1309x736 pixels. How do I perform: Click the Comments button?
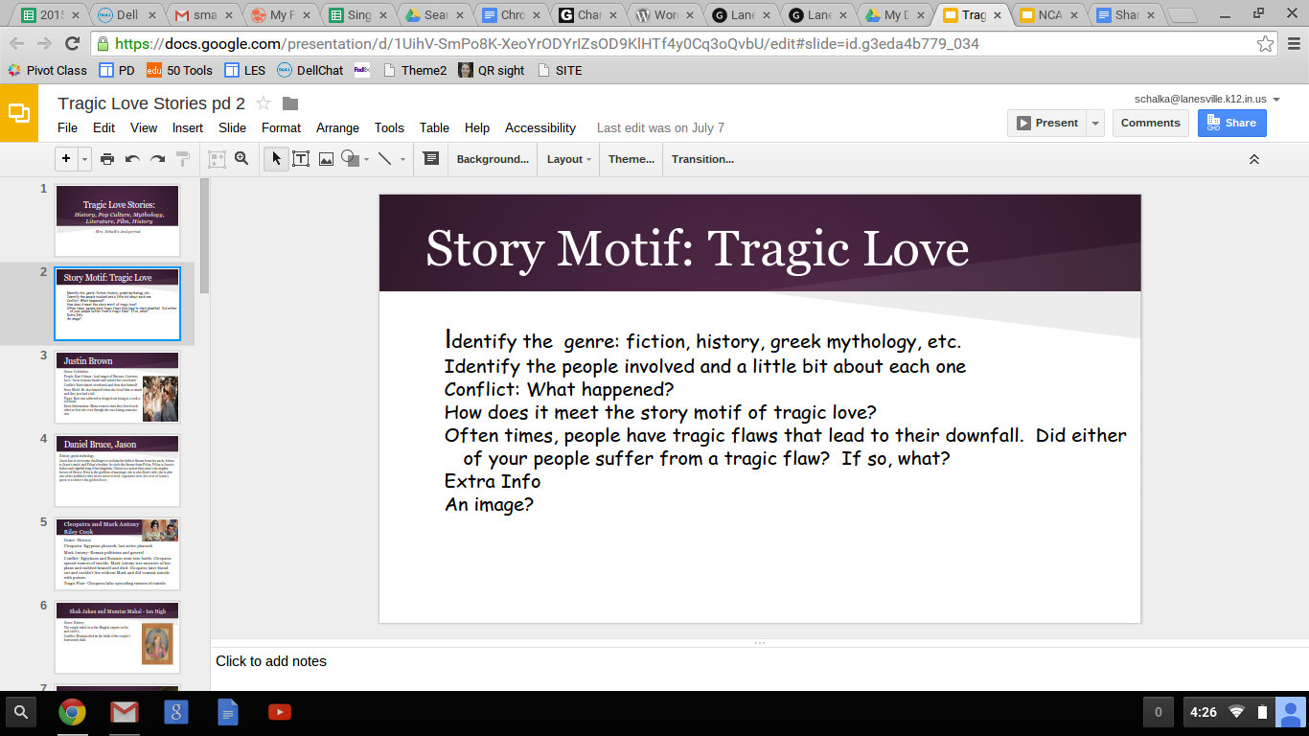(x=1150, y=123)
